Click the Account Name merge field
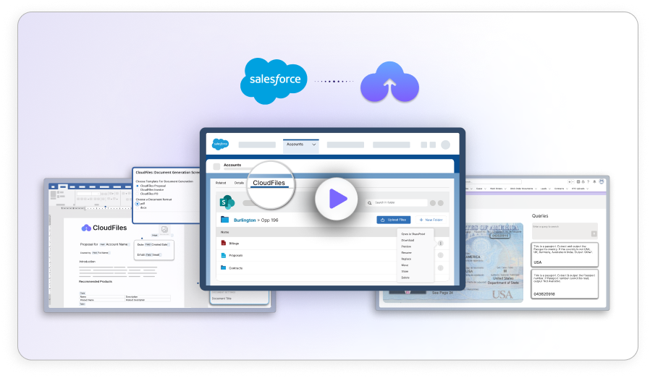This screenshot has height=378, width=650. coord(114,244)
